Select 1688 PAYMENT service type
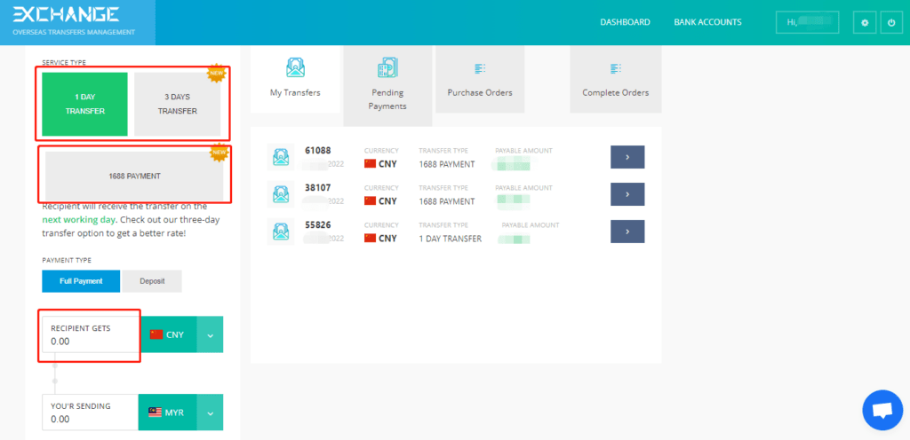Image resolution: width=910 pixels, height=440 pixels. pyautogui.click(x=134, y=176)
